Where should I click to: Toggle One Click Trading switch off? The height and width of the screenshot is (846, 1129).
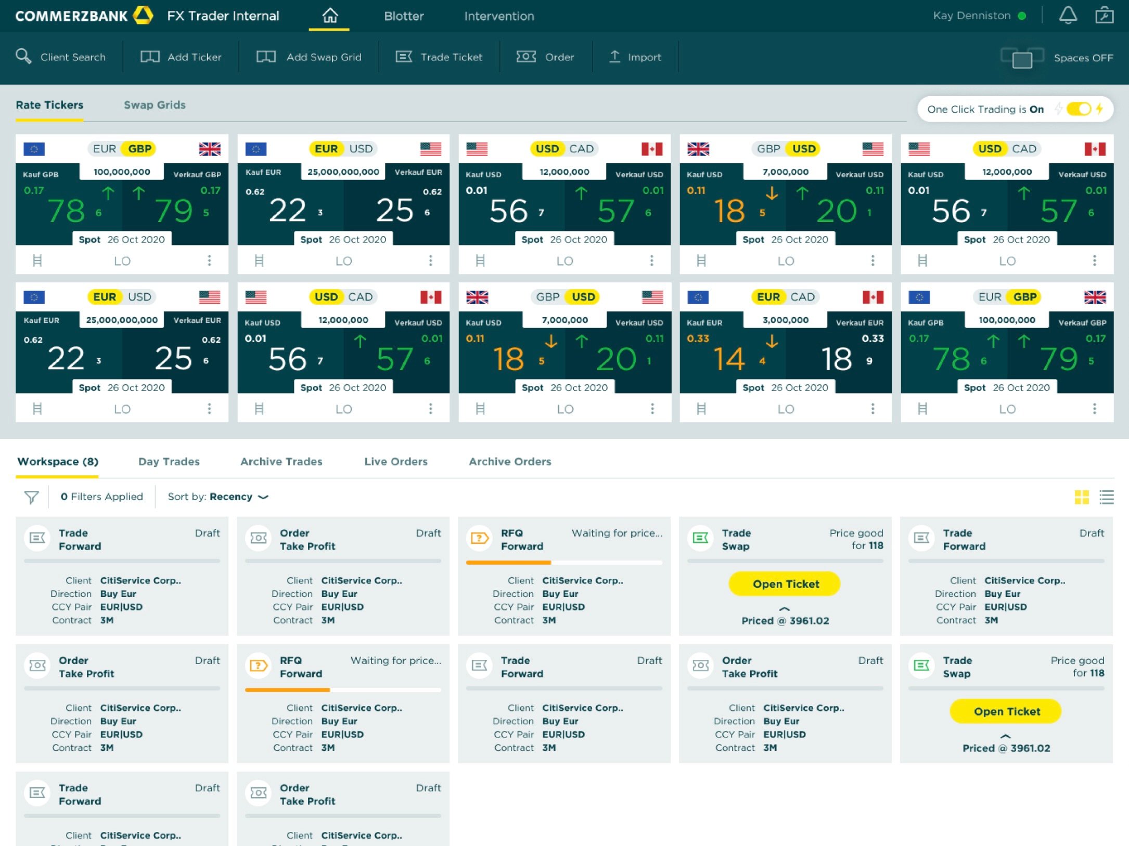1079,109
